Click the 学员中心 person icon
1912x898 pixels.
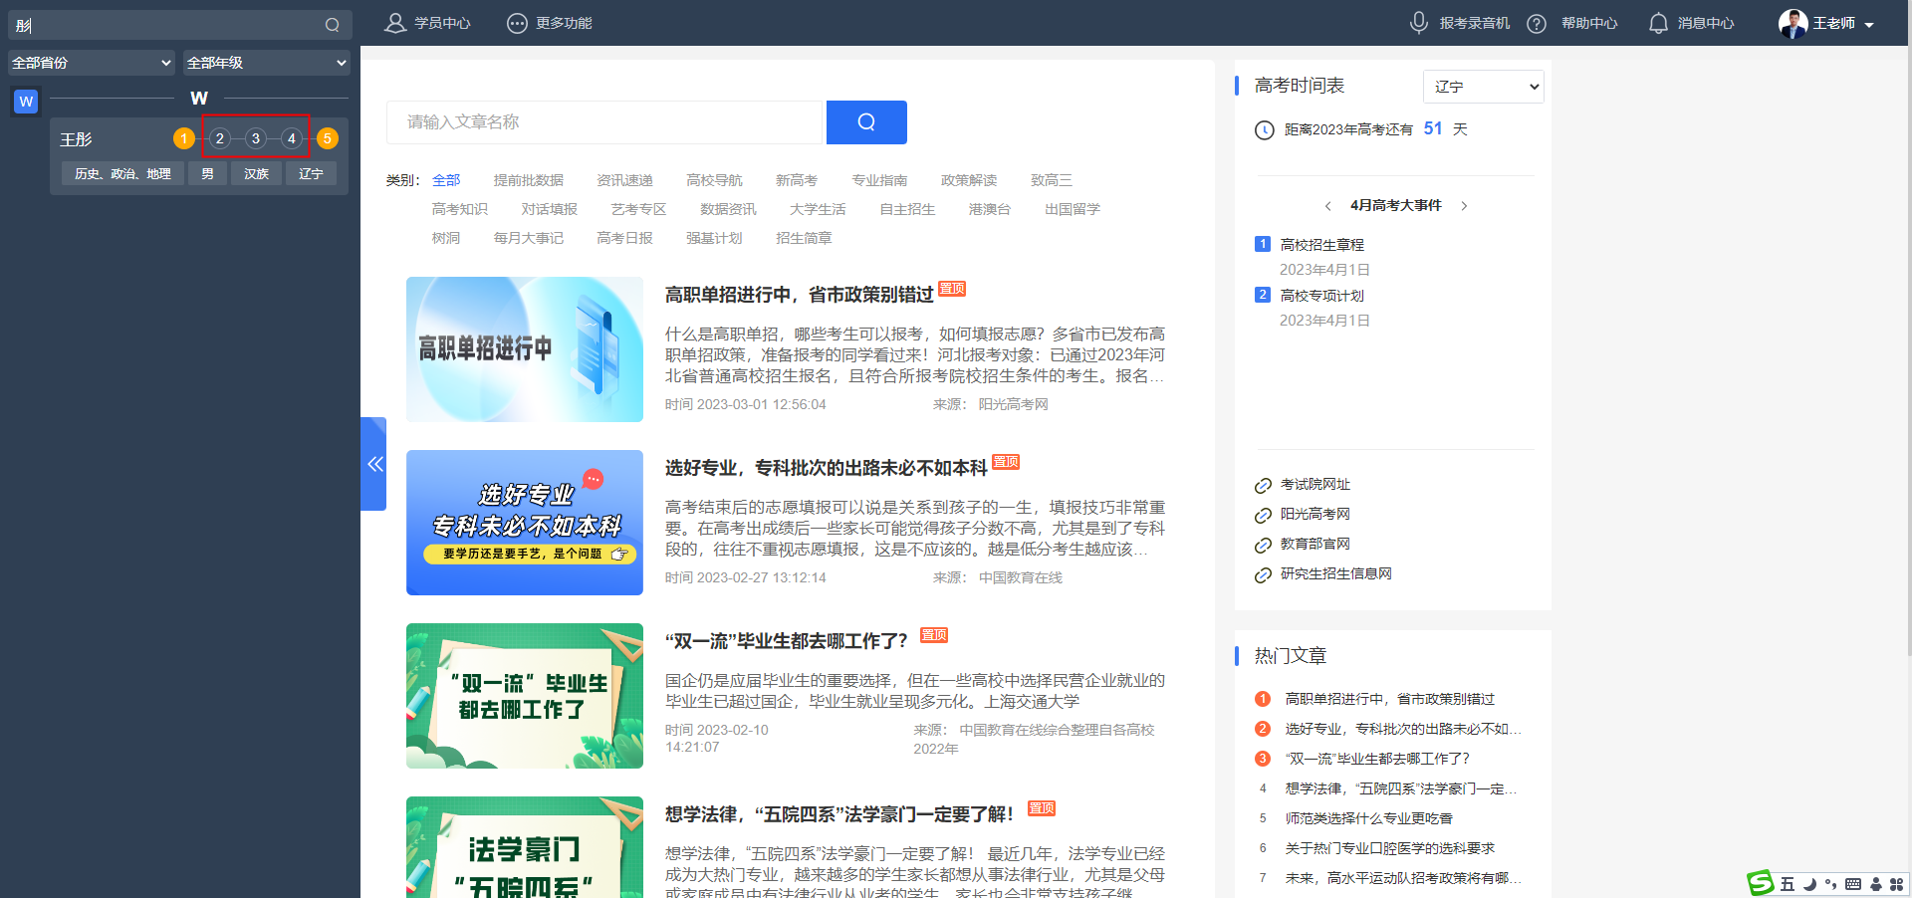(x=394, y=23)
